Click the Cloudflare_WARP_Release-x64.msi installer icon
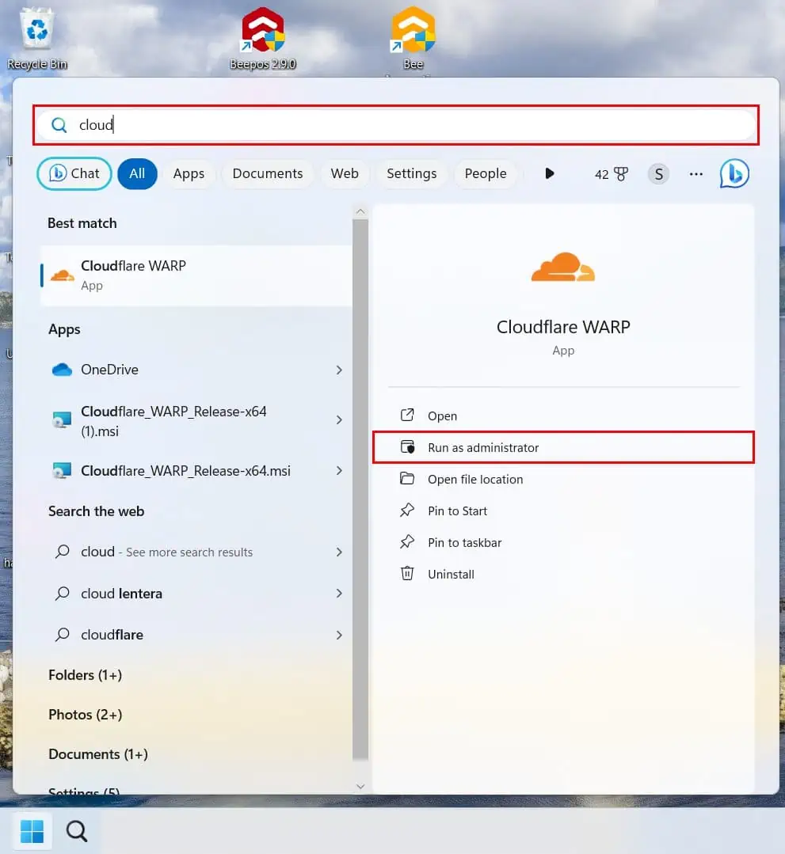This screenshot has width=785, height=854. [62, 471]
